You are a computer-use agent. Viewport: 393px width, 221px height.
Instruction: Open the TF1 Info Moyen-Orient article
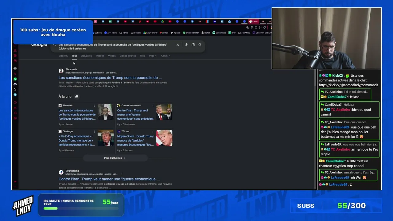tap(136, 140)
